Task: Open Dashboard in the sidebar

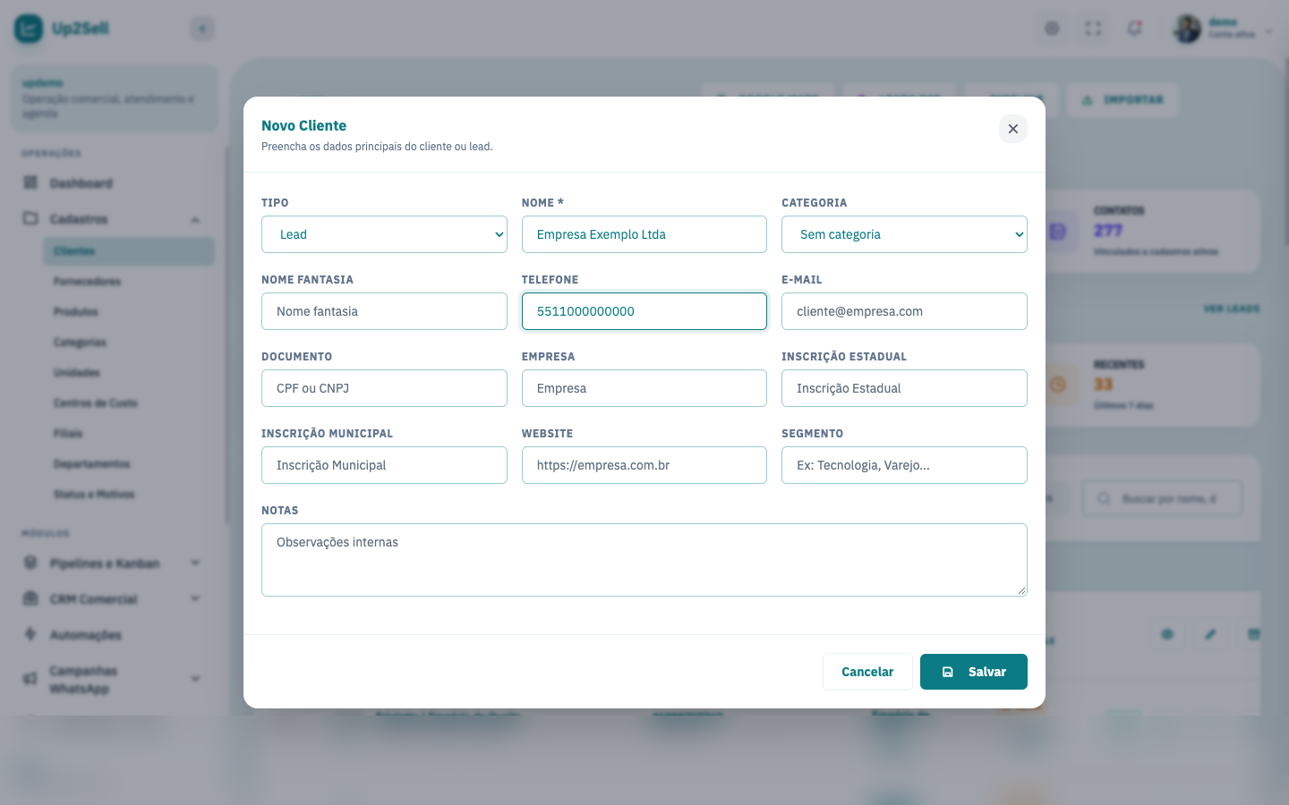Action: 115,183
